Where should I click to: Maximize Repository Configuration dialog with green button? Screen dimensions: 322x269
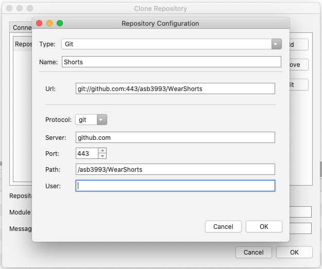tap(60, 23)
